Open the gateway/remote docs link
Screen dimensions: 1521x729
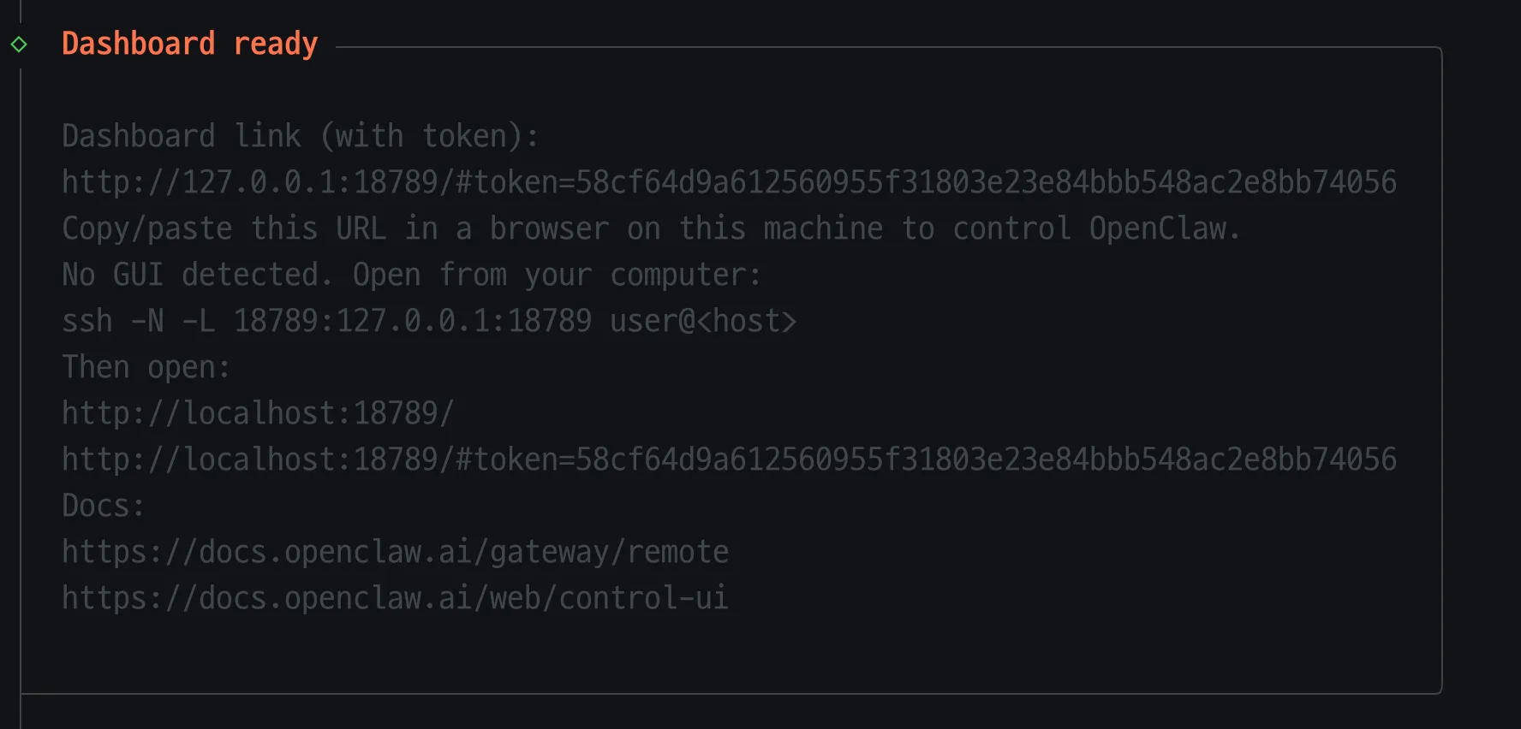coord(395,552)
